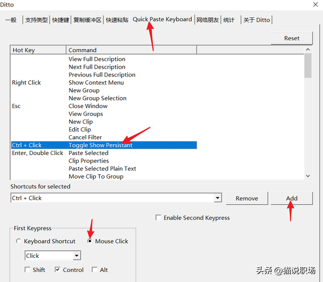Select the New Group command row
323x282 pixels.
coord(104,90)
